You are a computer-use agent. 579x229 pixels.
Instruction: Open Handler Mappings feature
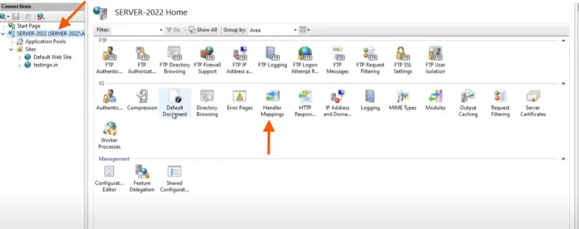pyautogui.click(x=272, y=103)
